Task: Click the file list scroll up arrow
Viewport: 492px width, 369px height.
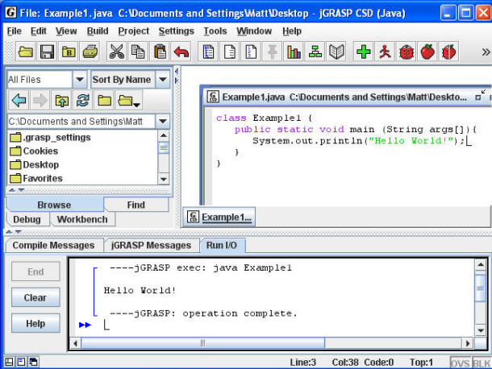Action: tap(164, 135)
